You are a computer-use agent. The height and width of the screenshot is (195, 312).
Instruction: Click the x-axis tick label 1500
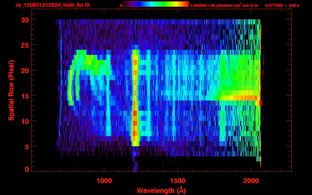(x=177, y=181)
